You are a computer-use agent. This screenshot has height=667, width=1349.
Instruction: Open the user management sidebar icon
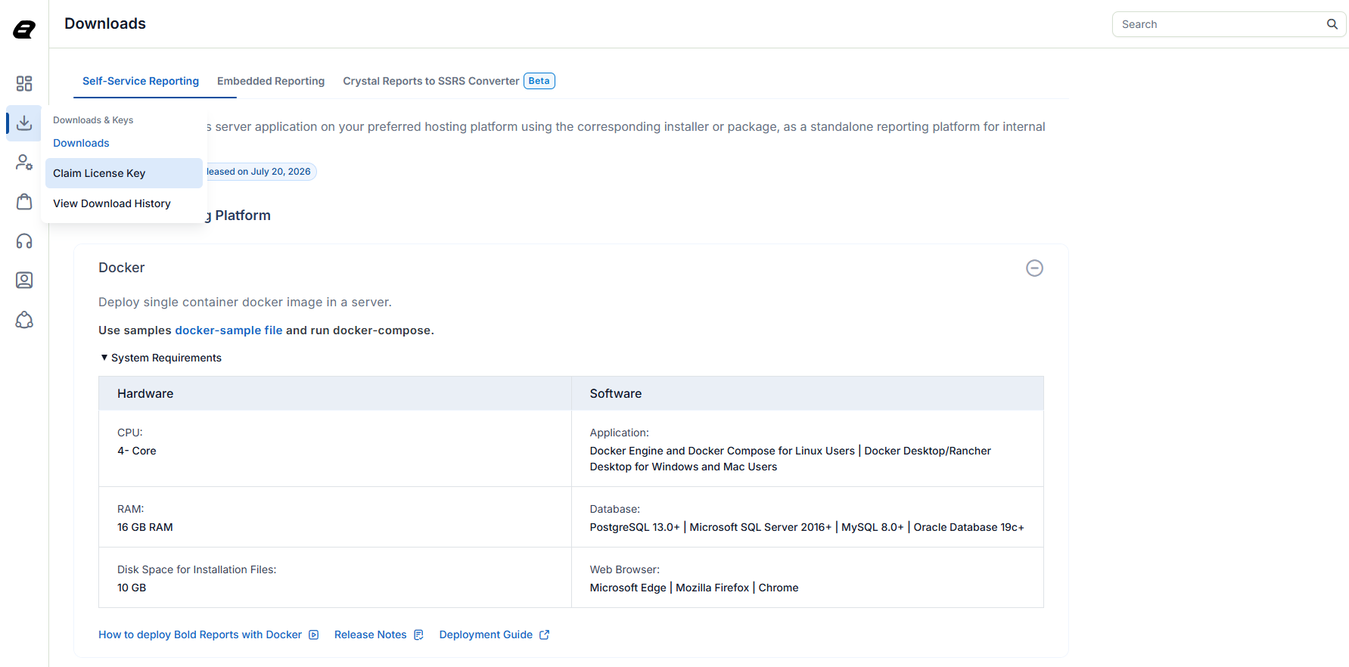pyautogui.click(x=24, y=163)
